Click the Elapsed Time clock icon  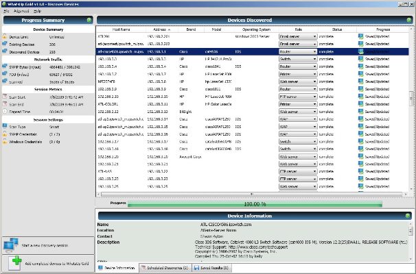pyautogui.click(x=5, y=112)
